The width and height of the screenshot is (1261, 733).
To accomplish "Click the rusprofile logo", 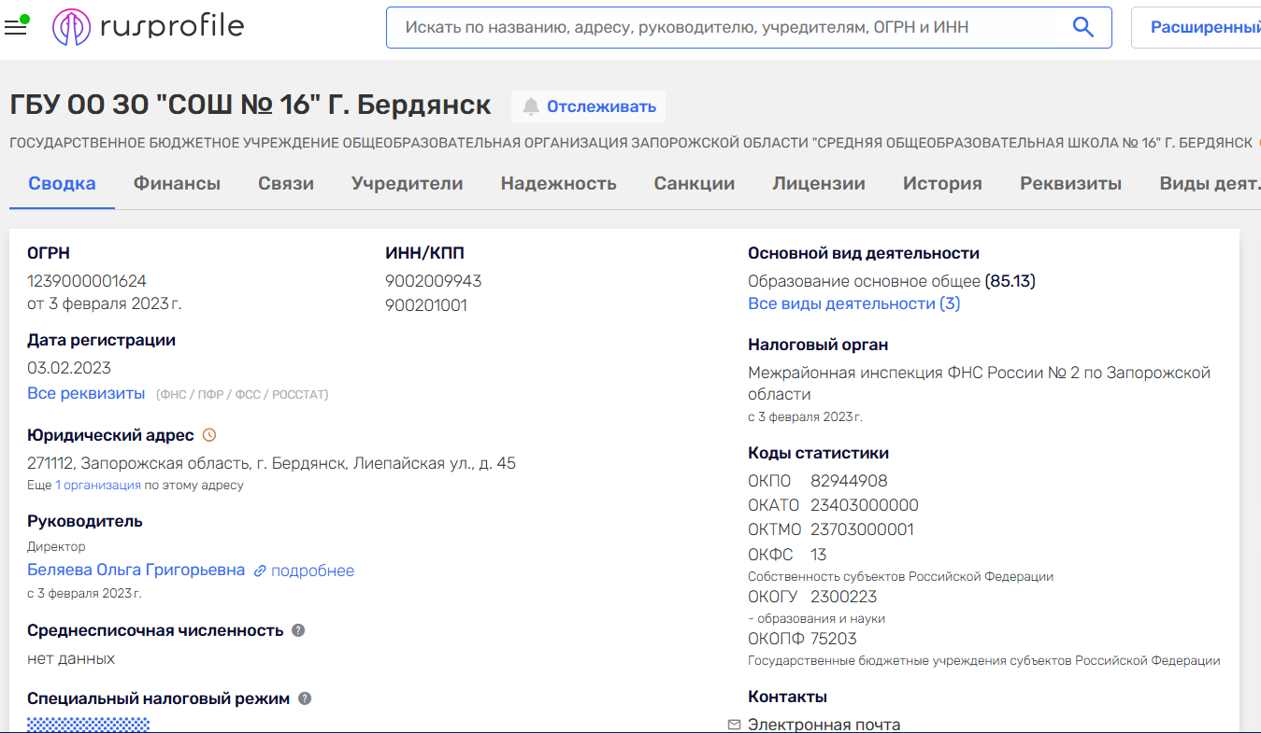I will [x=148, y=27].
